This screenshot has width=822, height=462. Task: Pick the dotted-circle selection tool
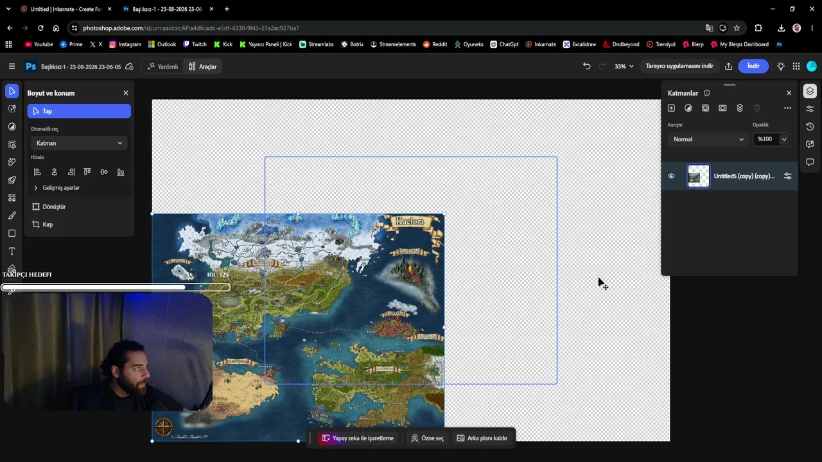coord(12,109)
